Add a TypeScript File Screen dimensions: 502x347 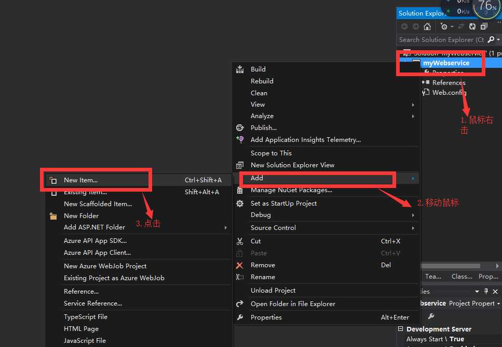pyautogui.click(x=86, y=317)
